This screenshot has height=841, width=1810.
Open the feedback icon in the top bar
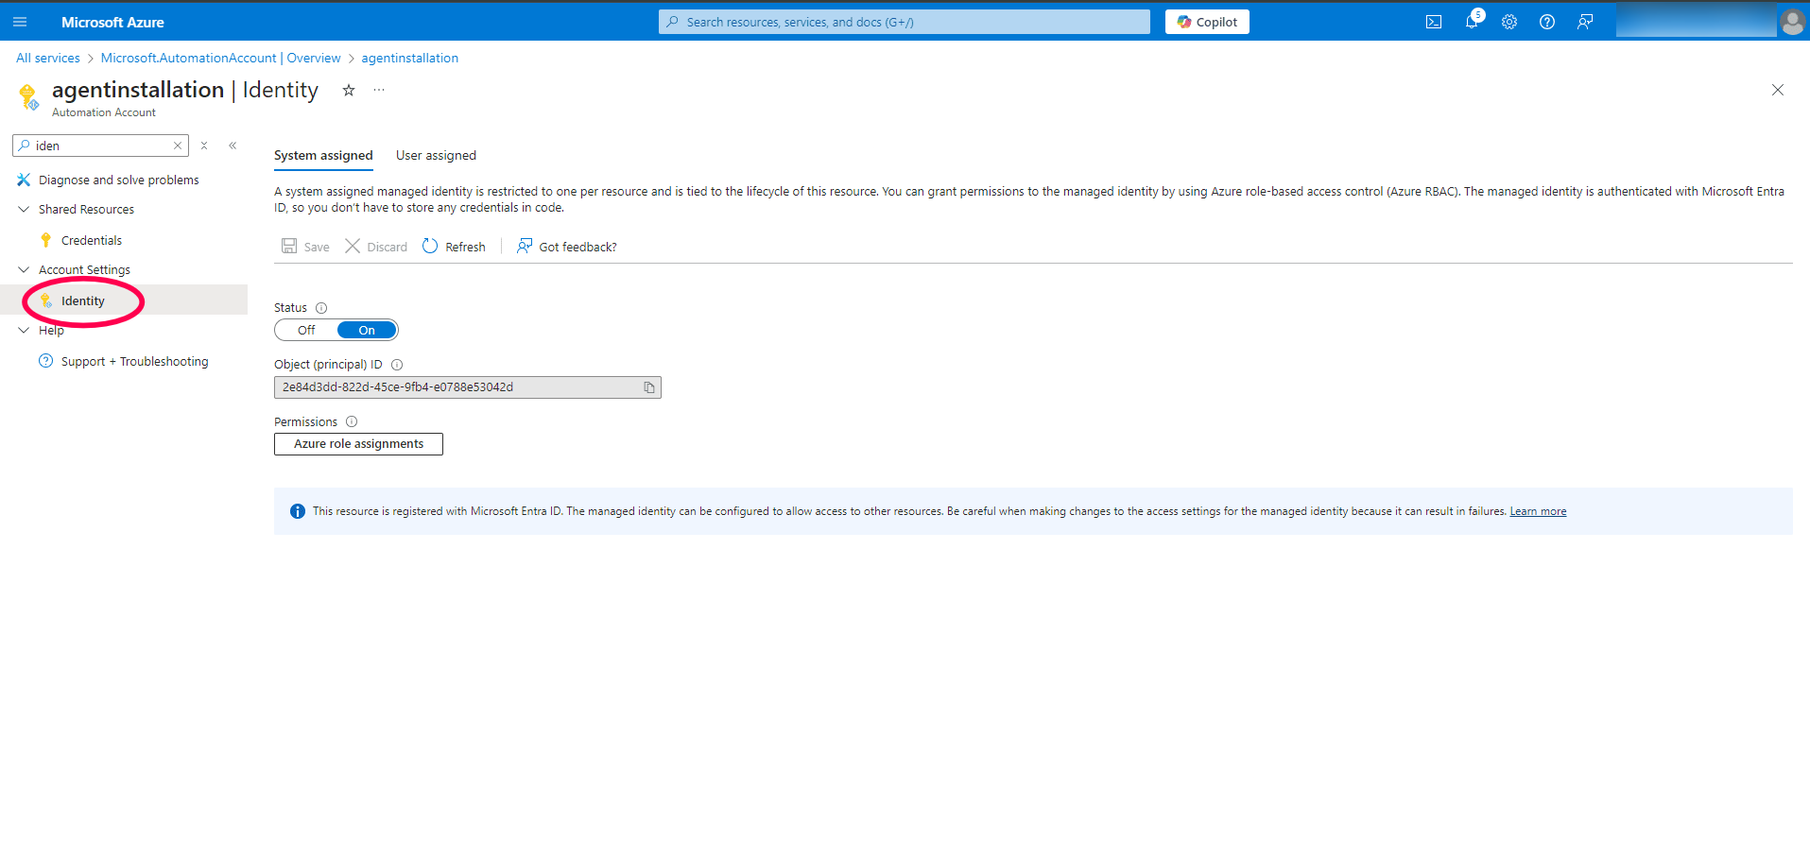click(1585, 22)
